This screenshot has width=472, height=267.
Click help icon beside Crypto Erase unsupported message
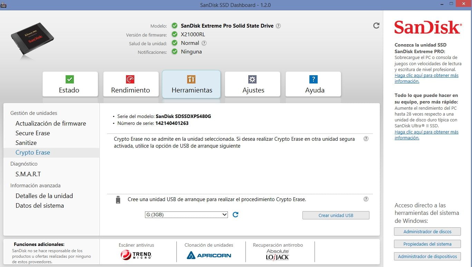click(366, 139)
